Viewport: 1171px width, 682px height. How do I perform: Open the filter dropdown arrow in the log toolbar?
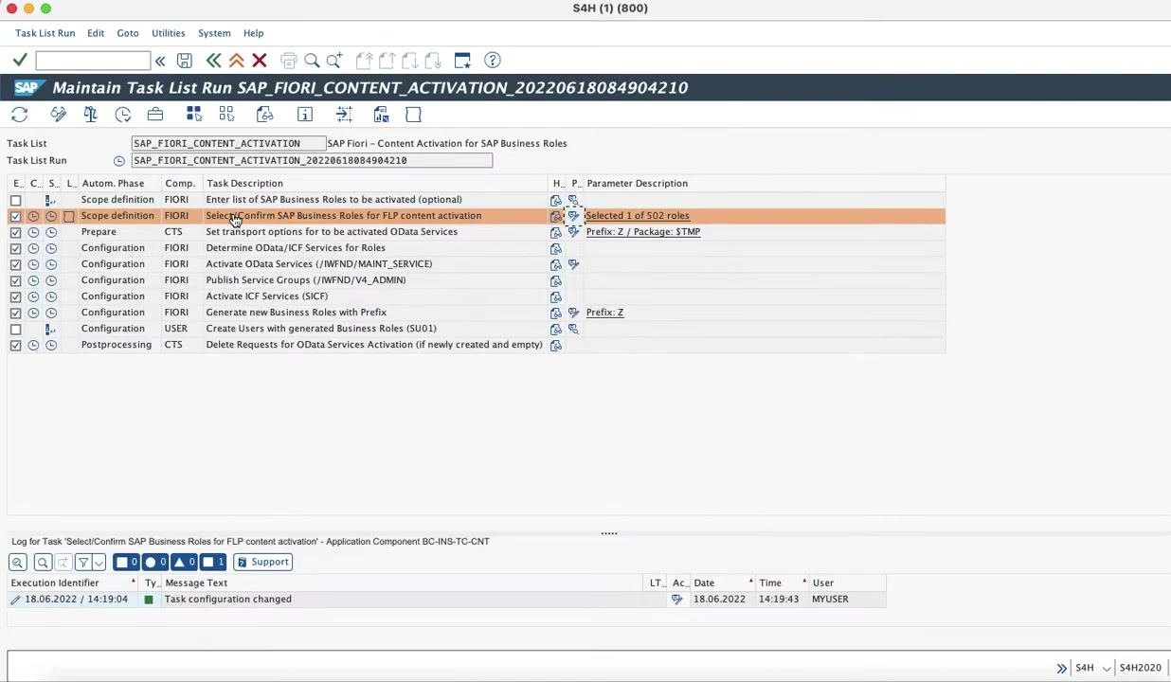99,563
